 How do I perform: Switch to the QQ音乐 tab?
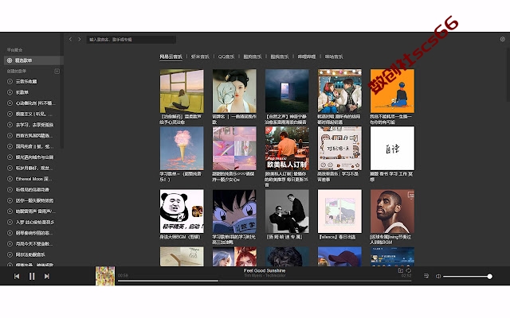click(x=226, y=56)
